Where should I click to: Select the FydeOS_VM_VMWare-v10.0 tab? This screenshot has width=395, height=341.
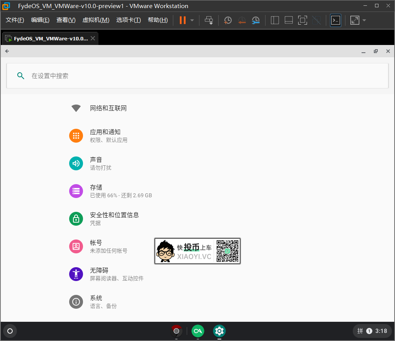(x=50, y=38)
